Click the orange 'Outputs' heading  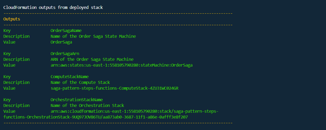coord(12,19)
